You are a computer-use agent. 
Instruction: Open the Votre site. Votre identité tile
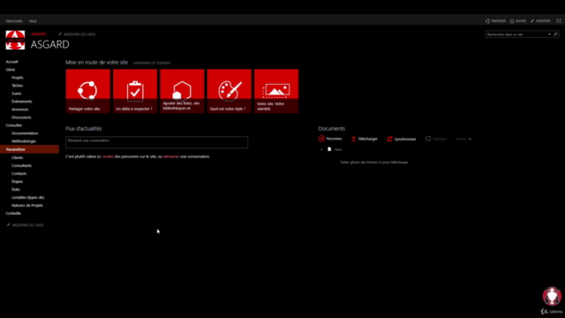tap(276, 91)
